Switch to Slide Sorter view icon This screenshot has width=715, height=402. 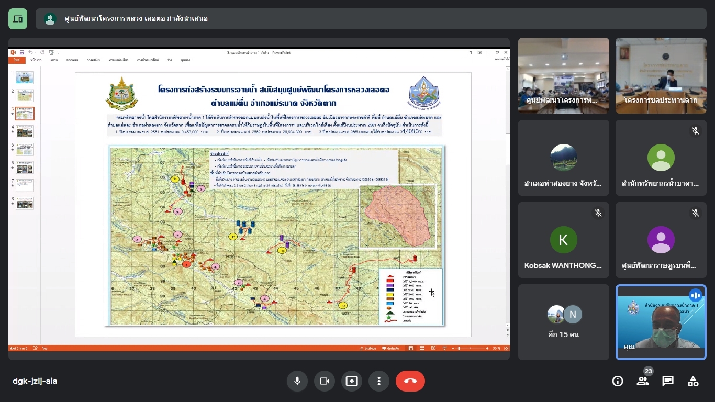point(422,348)
